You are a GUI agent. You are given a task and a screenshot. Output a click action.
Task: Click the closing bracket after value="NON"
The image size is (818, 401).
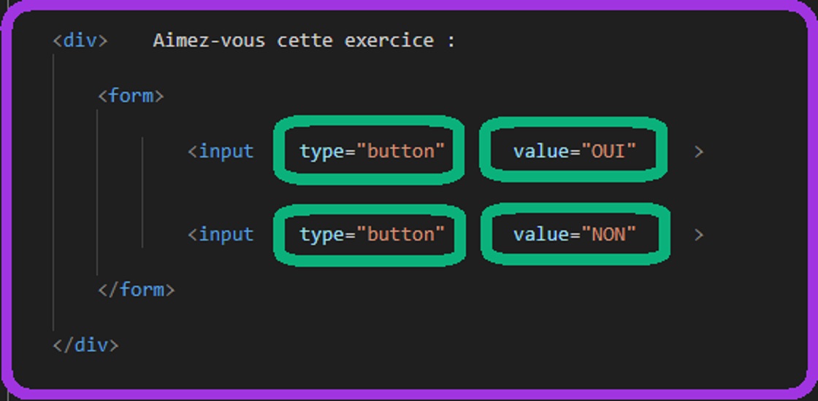click(x=699, y=235)
